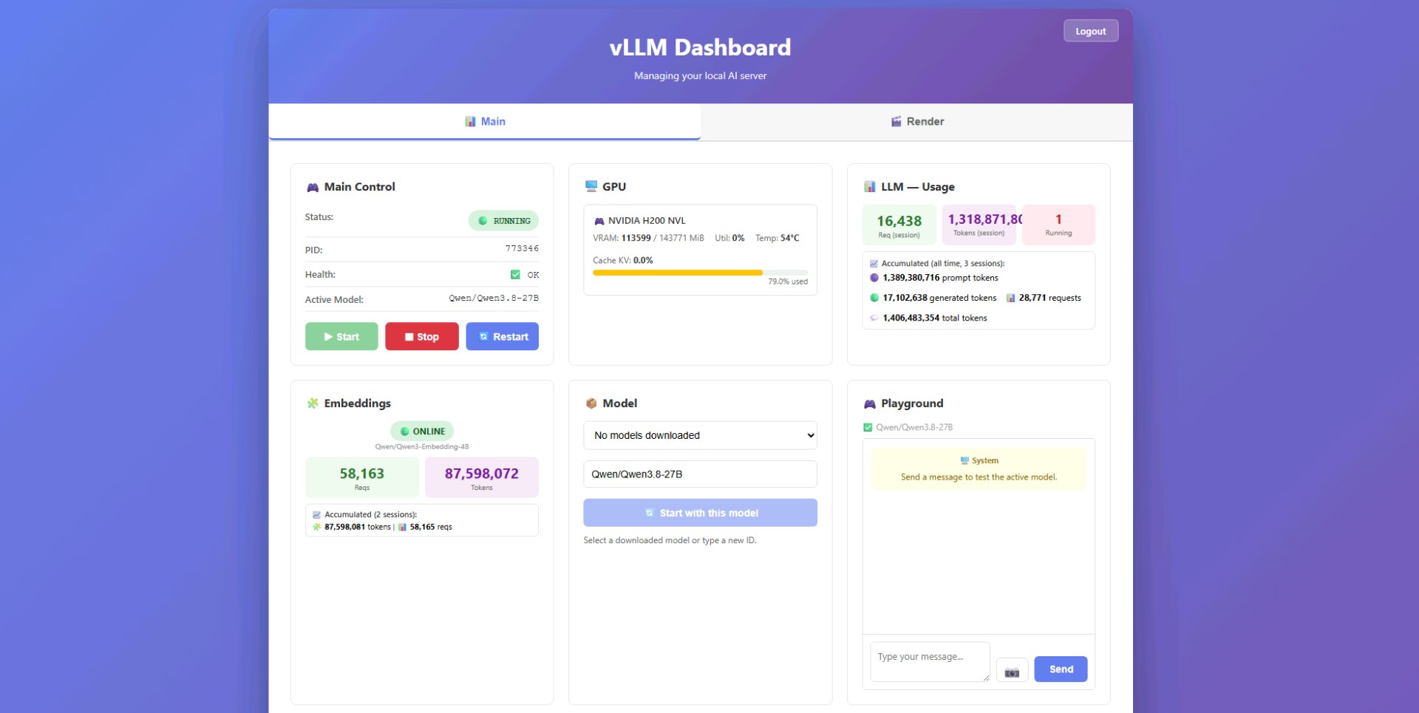Click the green generated tokens dot
The image size is (1419, 713).
pyautogui.click(x=874, y=298)
